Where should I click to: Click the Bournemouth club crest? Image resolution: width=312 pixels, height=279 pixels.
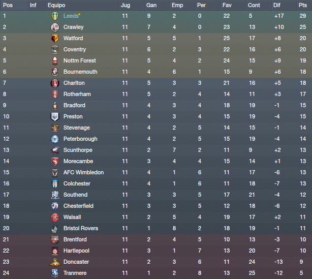point(55,72)
